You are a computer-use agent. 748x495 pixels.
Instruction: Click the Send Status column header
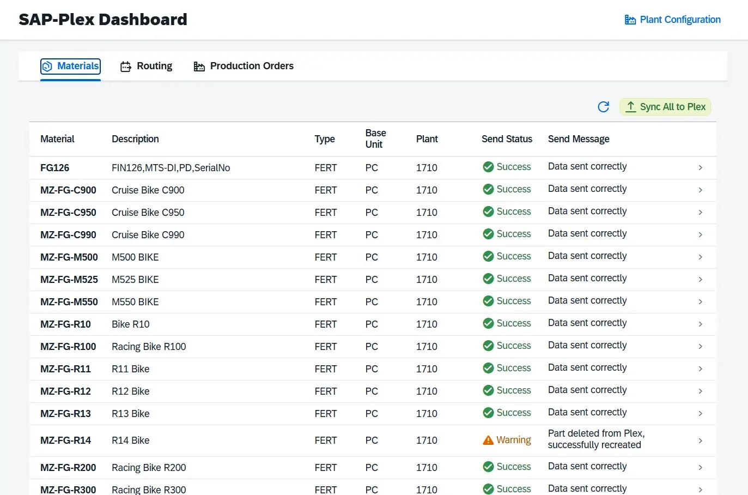pos(507,139)
